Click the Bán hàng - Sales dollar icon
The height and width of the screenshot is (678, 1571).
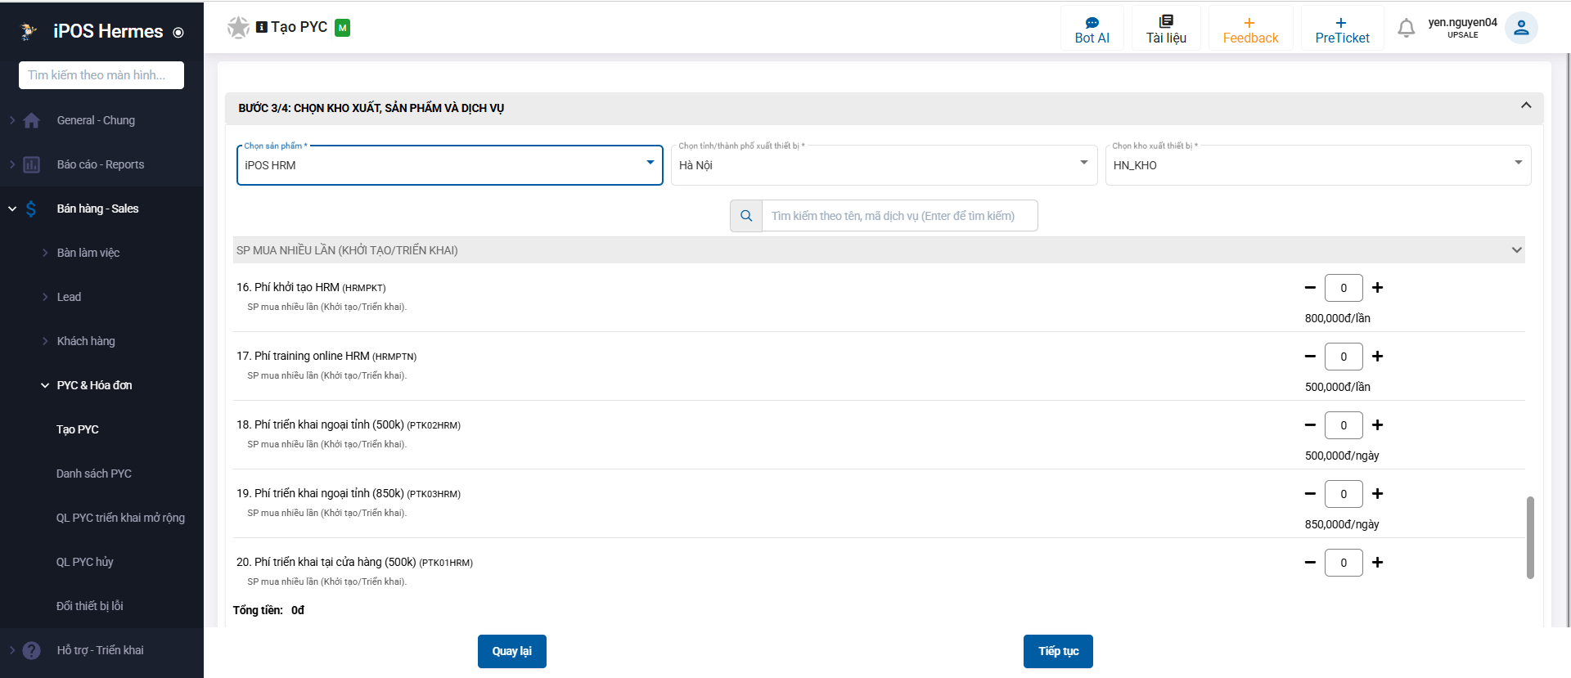31,209
